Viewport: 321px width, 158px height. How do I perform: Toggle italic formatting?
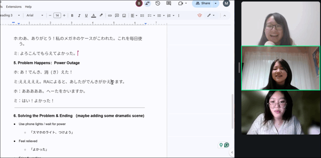click(79, 15)
